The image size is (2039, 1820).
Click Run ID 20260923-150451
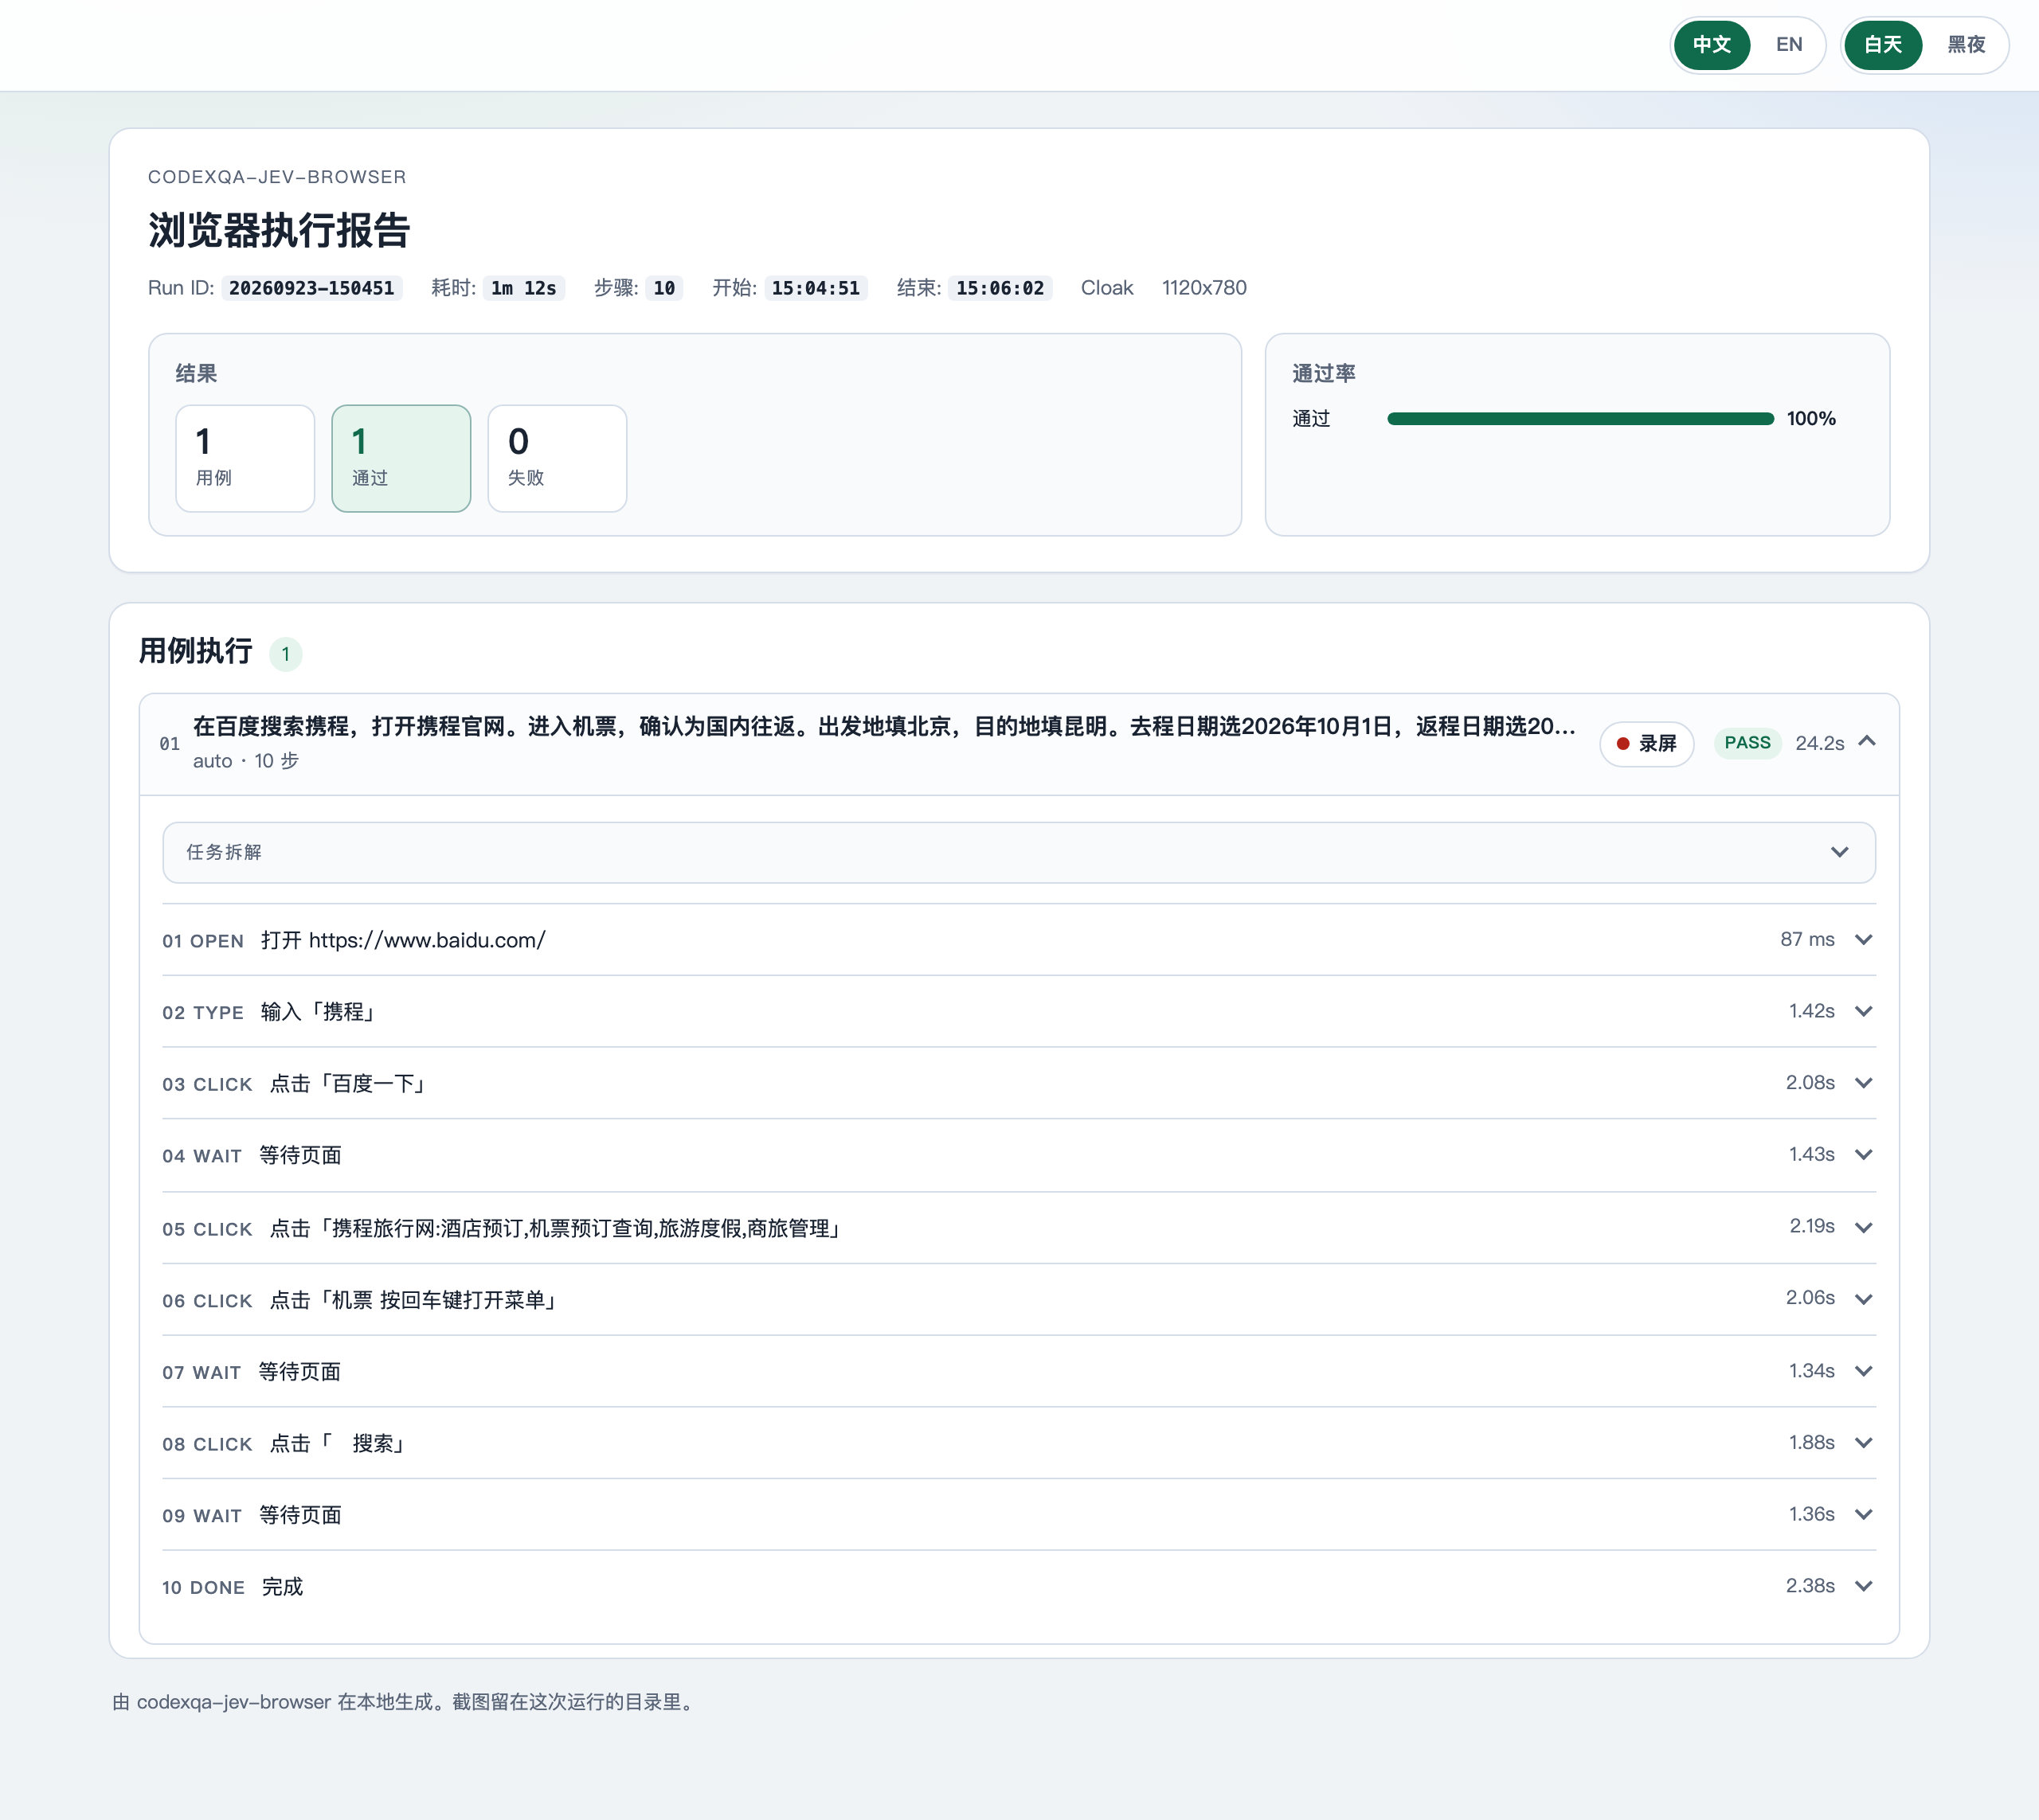coord(311,288)
